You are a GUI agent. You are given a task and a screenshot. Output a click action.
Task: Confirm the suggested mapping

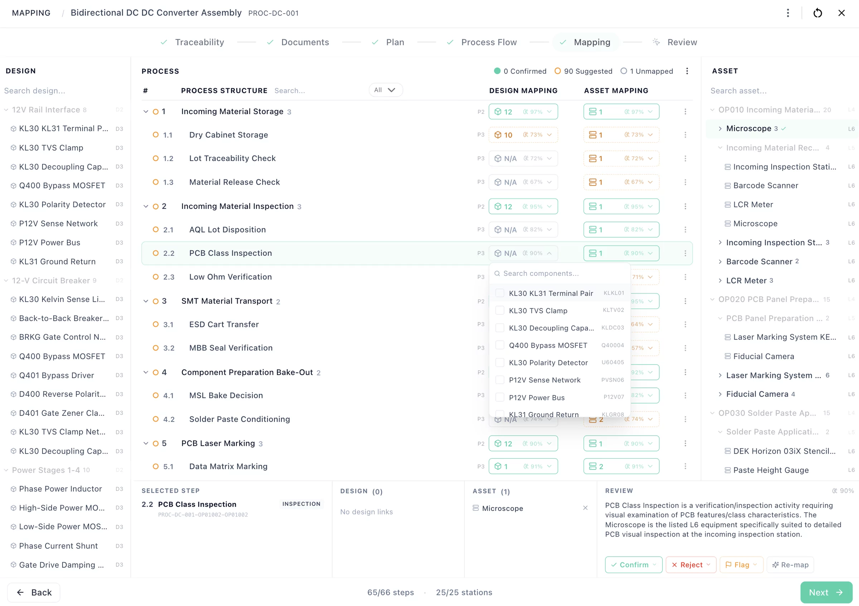click(x=634, y=565)
